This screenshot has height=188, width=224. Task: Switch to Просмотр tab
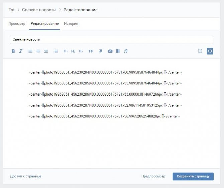click(17, 24)
